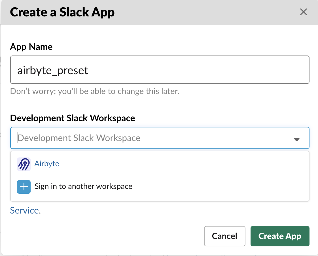Screen dimensions: 318x256
Task: Click the Service hyperlink below the dropdown
Action: [24, 210]
